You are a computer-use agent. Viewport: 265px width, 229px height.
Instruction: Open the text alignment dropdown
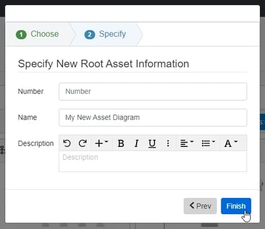point(187,143)
